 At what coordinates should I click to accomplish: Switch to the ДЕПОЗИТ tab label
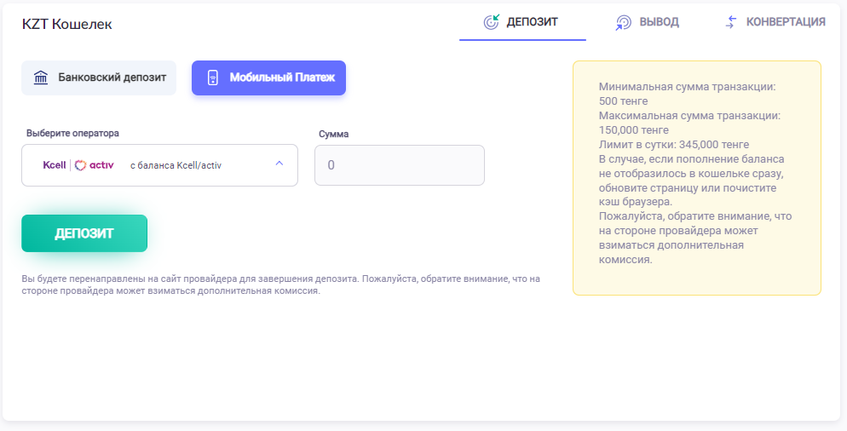(x=532, y=22)
